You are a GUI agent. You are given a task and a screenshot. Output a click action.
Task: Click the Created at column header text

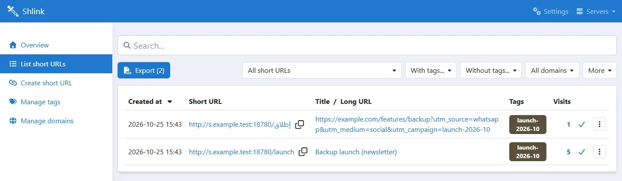tap(145, 102)
